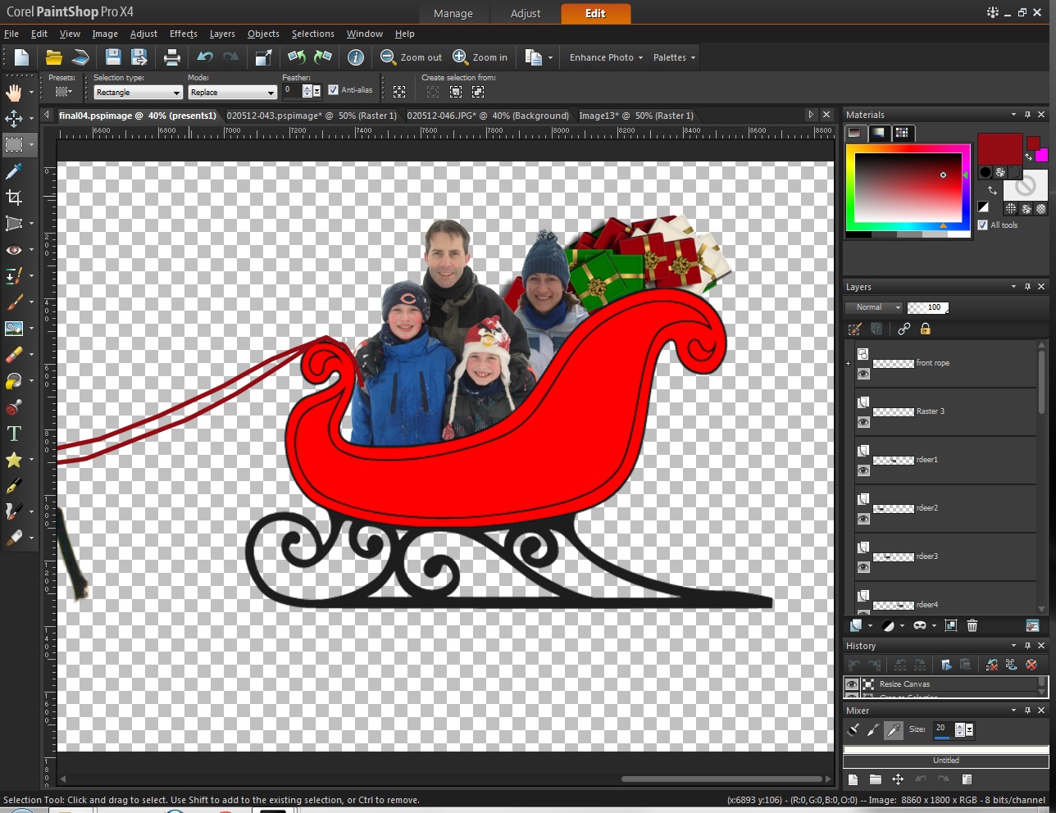Toggle the Anti-alias checkbox
The height and width of the screenshot is (813, 1056).
pyautogui.click(x=333, y=90)
